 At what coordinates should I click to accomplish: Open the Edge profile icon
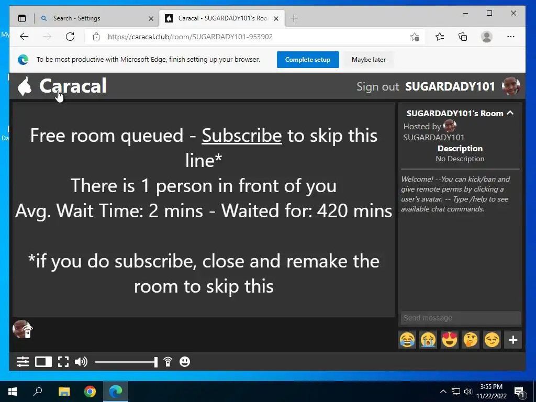[486, 37]
